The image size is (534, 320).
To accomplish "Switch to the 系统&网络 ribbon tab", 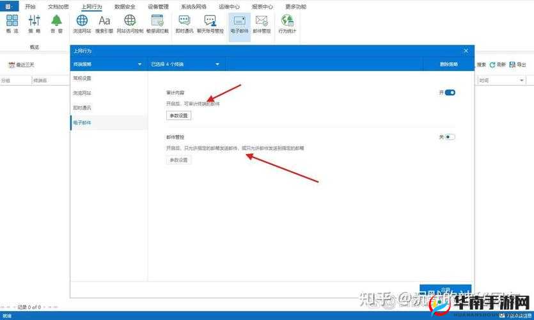I will (193, 6).
